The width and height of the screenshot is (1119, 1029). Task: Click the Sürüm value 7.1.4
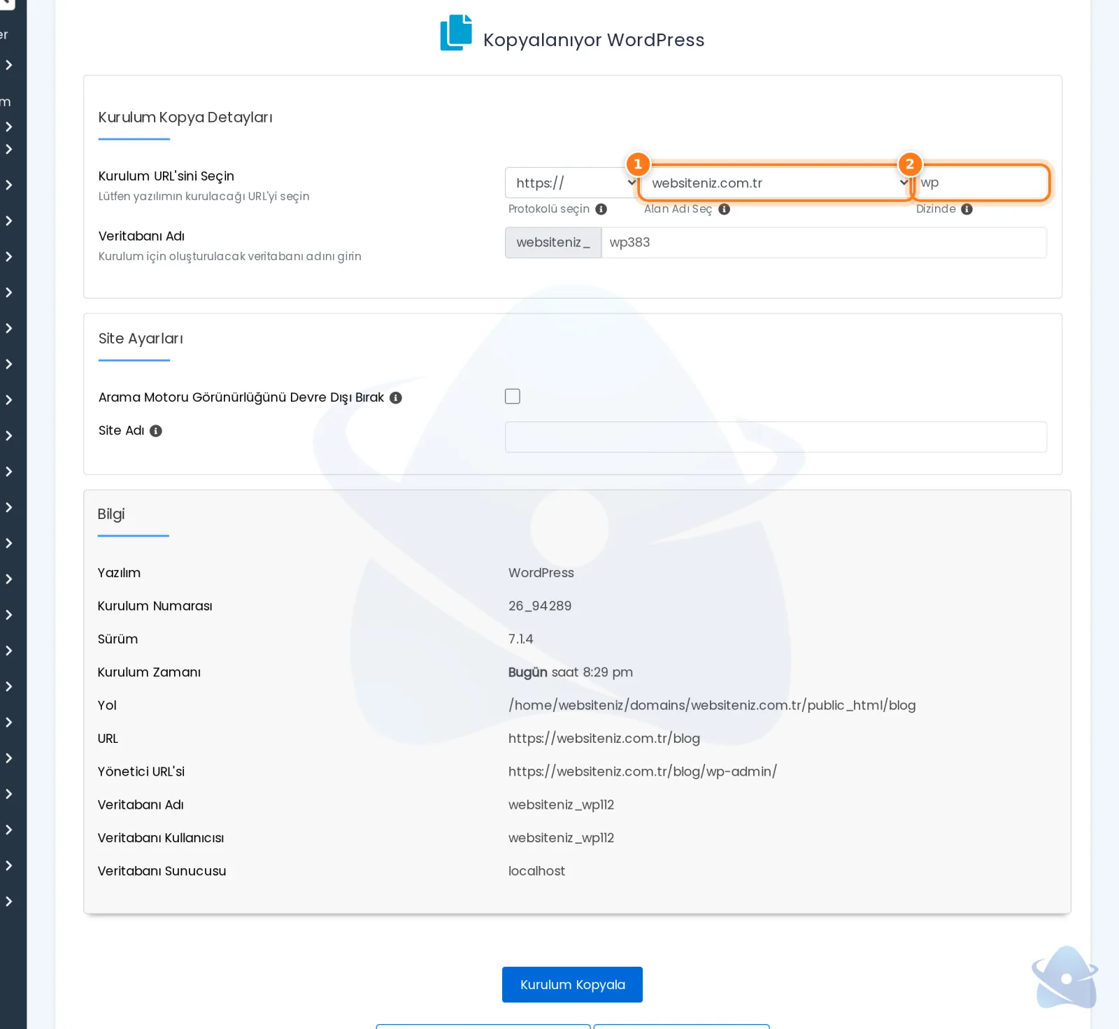(521, 639)
